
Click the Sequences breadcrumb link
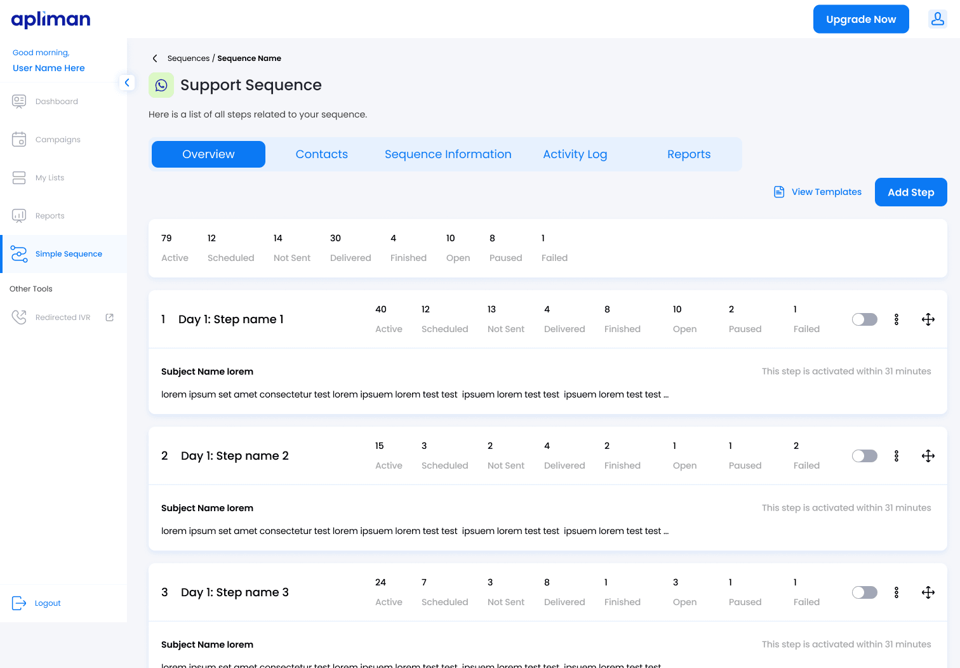[x=189, y=58]
